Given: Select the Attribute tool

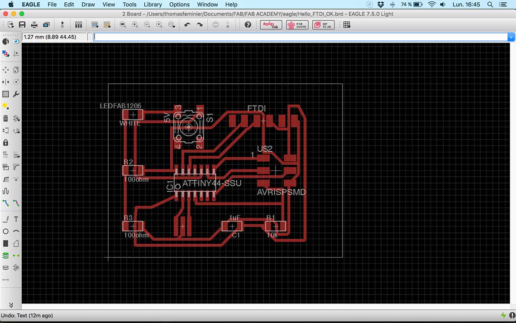Looking at the screenshot, I should [16, 267].
